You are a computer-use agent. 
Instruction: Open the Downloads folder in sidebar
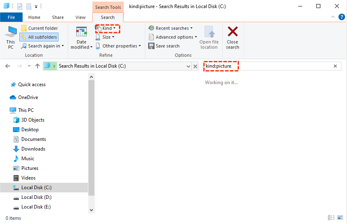point(29,149)
